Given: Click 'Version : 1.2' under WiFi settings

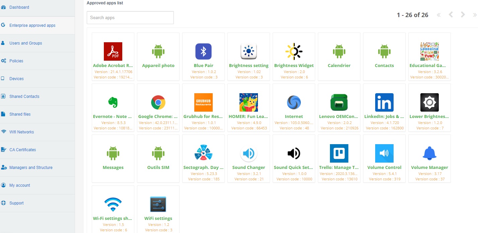Looking at the screenshot, I should (x=158, y=225).
